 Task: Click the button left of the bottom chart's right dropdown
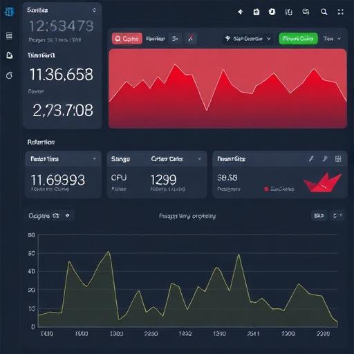[x=319, y=216]
